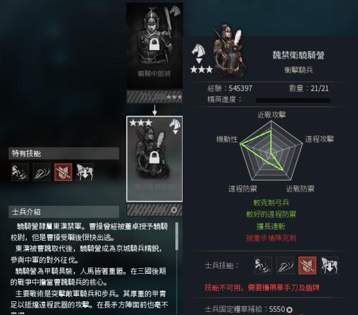Open the locked 驍騎中郎將 unit card

click(x=155, y=46)
